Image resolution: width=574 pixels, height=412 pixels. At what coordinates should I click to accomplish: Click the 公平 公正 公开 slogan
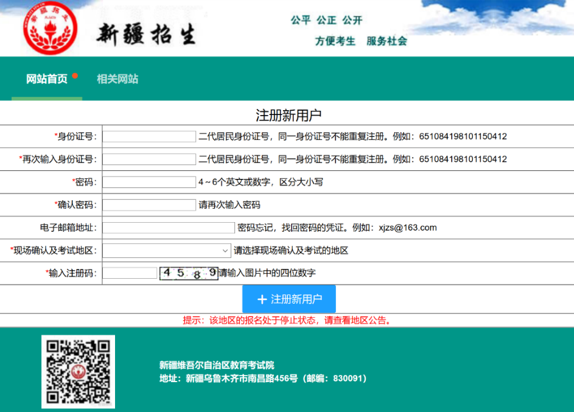(x=326, y=21)
